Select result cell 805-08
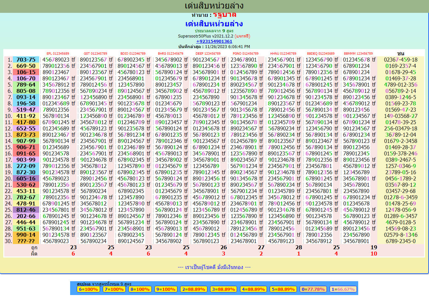 pyautogui.click(x=26, y=91)
